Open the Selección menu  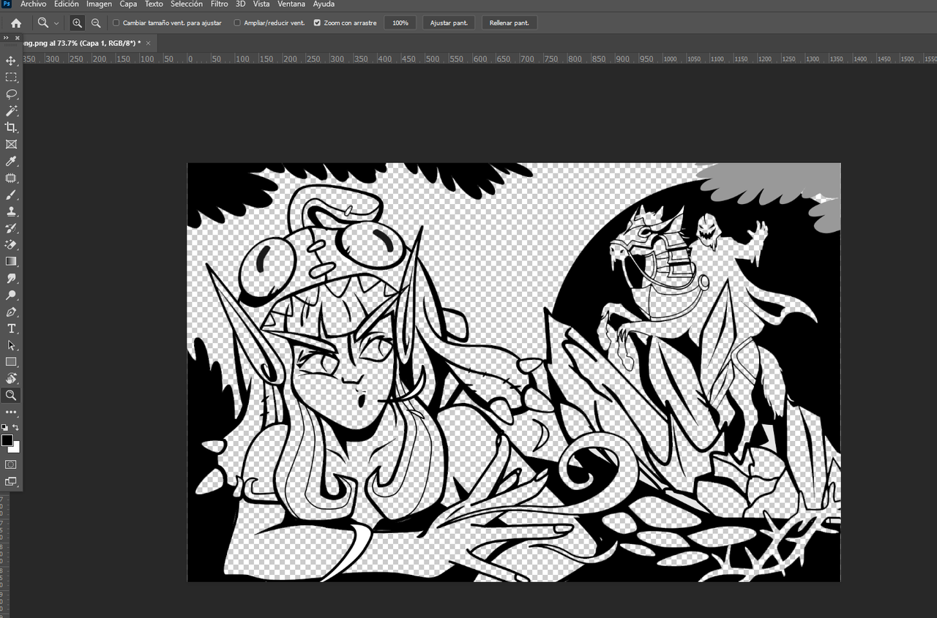coord(187,4)
